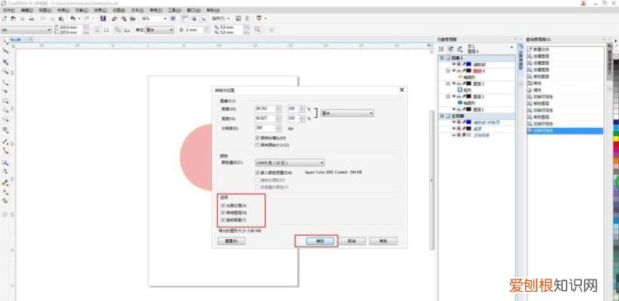Toggle the anti-aliasing checkbox in Options

click(x=223, y=205)
